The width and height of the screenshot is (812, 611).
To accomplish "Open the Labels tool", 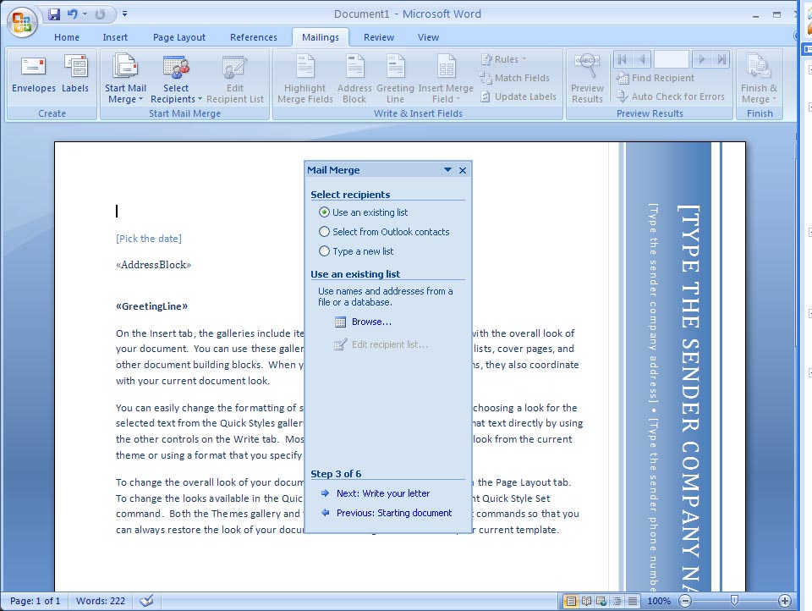I will [75, 75].
